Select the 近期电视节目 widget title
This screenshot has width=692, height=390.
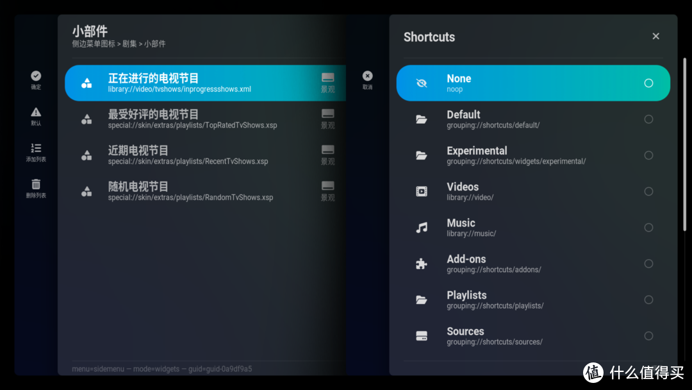(x=138, y=151)
